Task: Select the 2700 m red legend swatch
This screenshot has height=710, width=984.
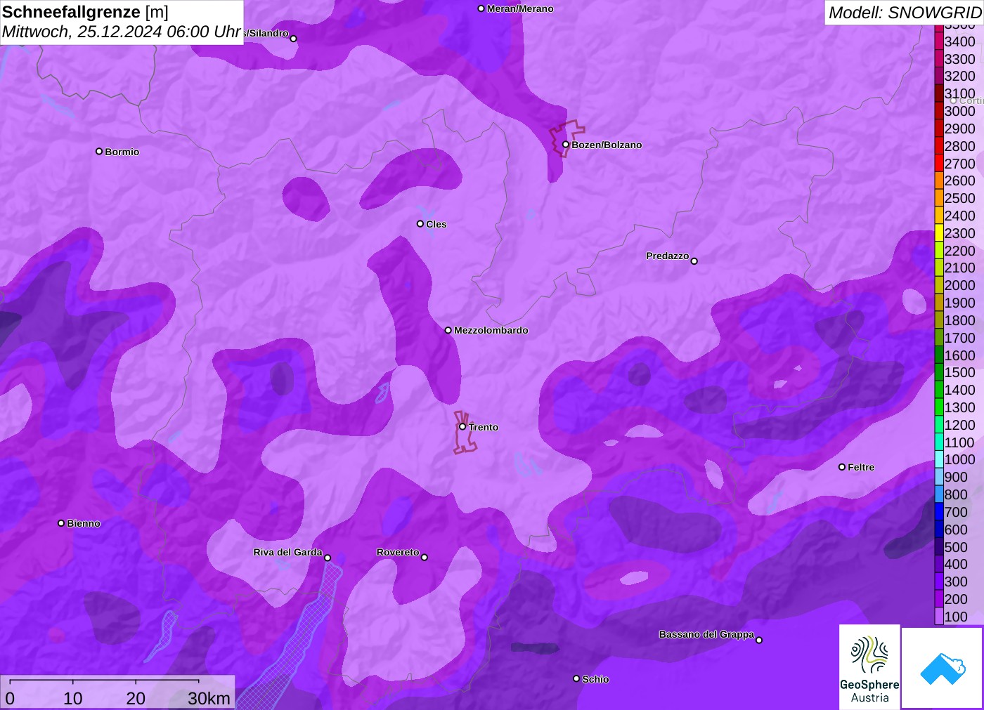Action: point(939,164)
